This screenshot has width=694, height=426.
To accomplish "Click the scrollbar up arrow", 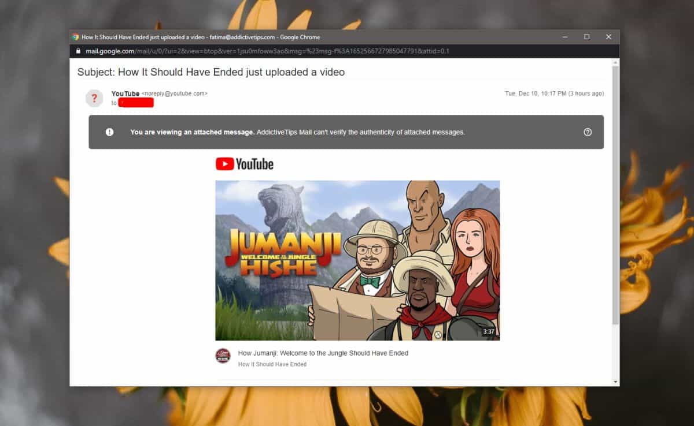I will [615, 62].
